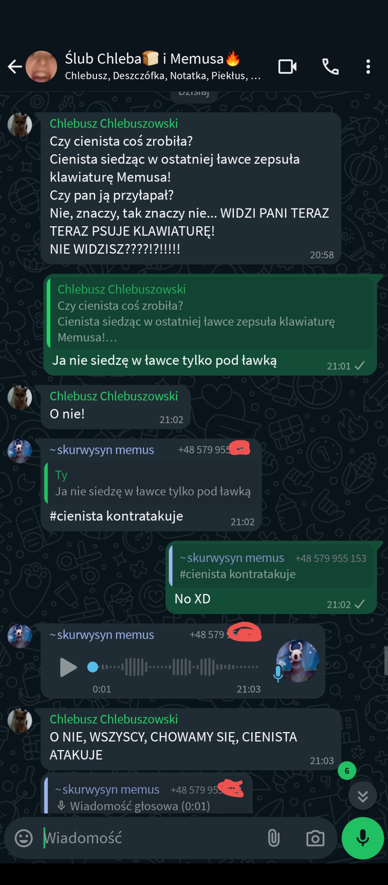Screen dimensions: 388x885
Task: Start a voice call via phone icon
Action: point(330,67)
